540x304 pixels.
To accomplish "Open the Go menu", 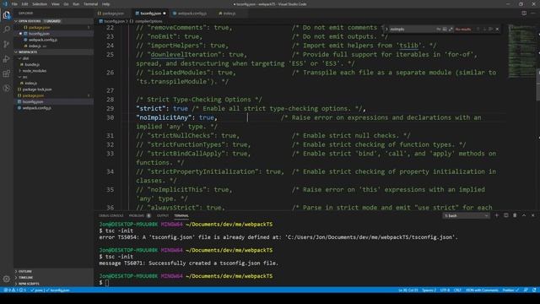I will tap(66, 4).
